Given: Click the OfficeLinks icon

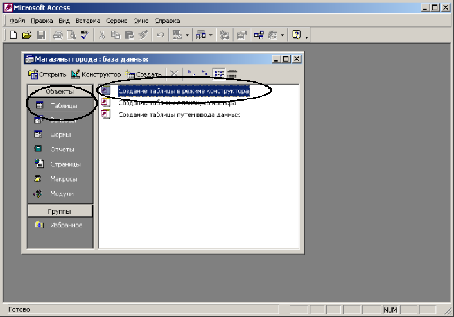Looking at the screenshot, I should [x=177, y=35].
